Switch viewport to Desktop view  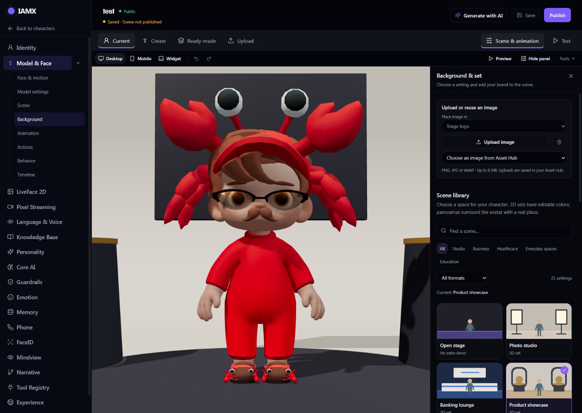(x=110, y=59)
